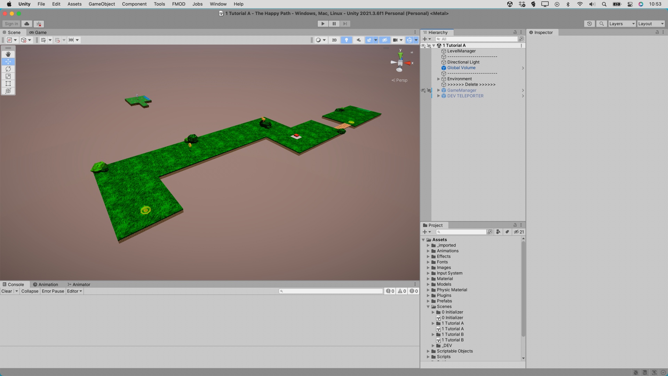The image size is (668, 376).
Task: Open the Hierarchy create plus dropdown
Action: [427, 39]
